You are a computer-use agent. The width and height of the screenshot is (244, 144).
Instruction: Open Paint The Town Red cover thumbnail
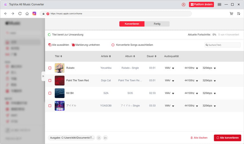59,80
